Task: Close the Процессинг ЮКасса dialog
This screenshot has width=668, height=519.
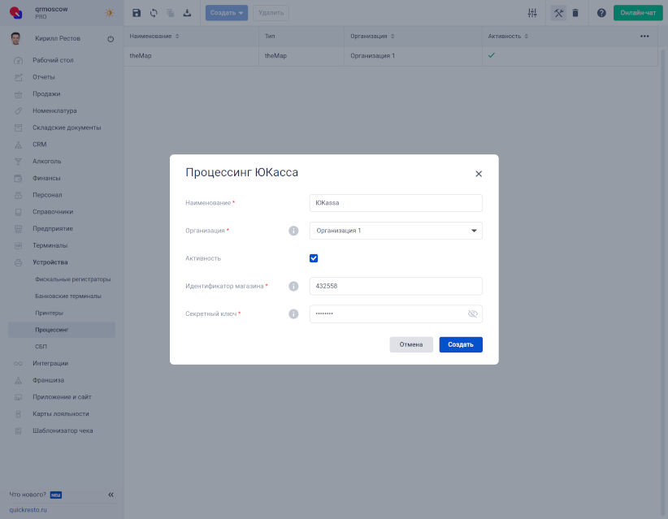Action: 479,174
